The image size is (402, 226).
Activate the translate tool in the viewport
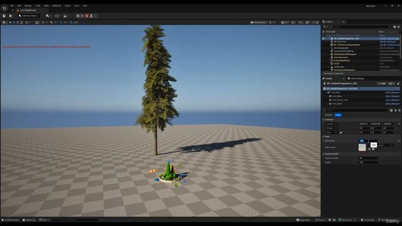[x=14, y=23]
